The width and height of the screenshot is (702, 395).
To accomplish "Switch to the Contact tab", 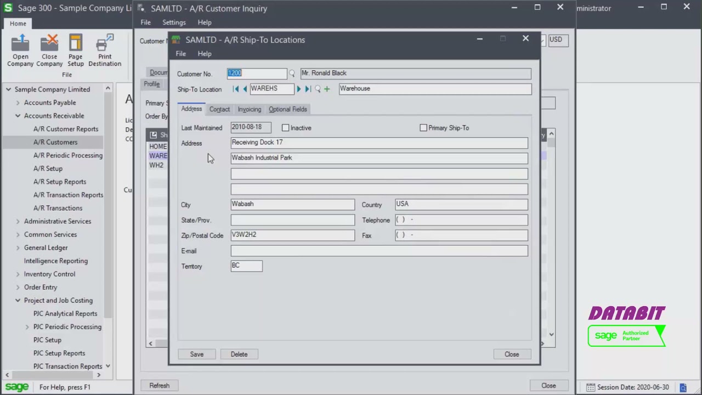I will tap(219, 109).
